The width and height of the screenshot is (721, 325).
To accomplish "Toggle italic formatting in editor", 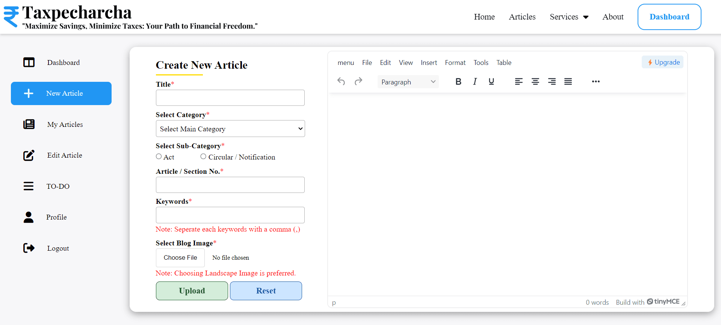I will click(475, 81).
